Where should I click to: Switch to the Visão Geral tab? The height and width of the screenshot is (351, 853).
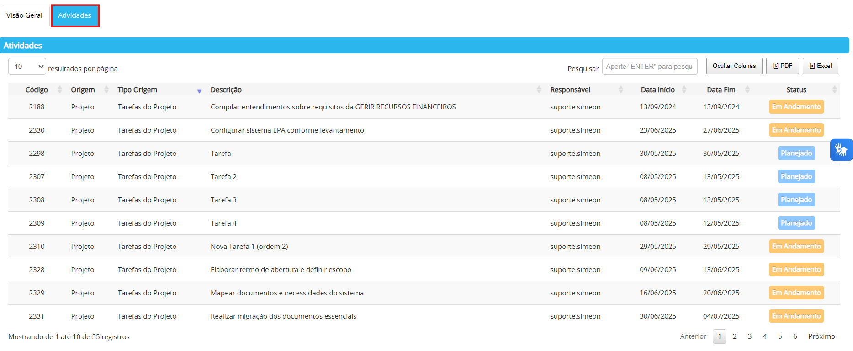click(x=24, y=15)
